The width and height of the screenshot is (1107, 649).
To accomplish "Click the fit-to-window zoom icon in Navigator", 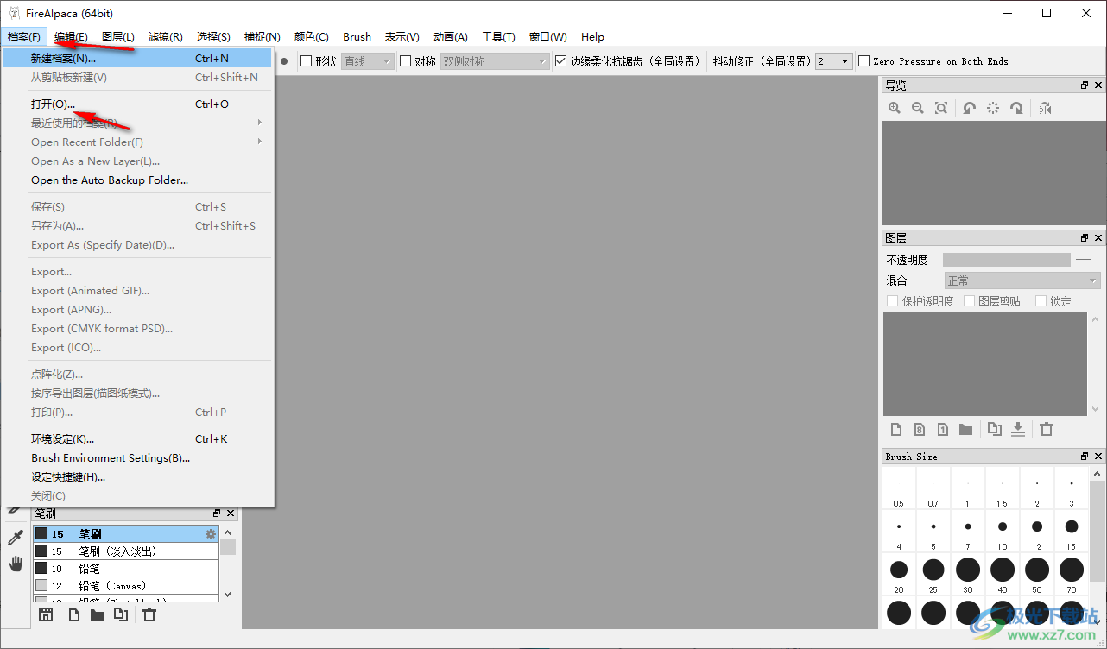I will pyautogui.click(x=941, y=108).
